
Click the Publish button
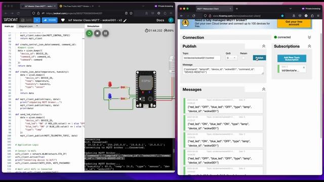click(259, 58)
